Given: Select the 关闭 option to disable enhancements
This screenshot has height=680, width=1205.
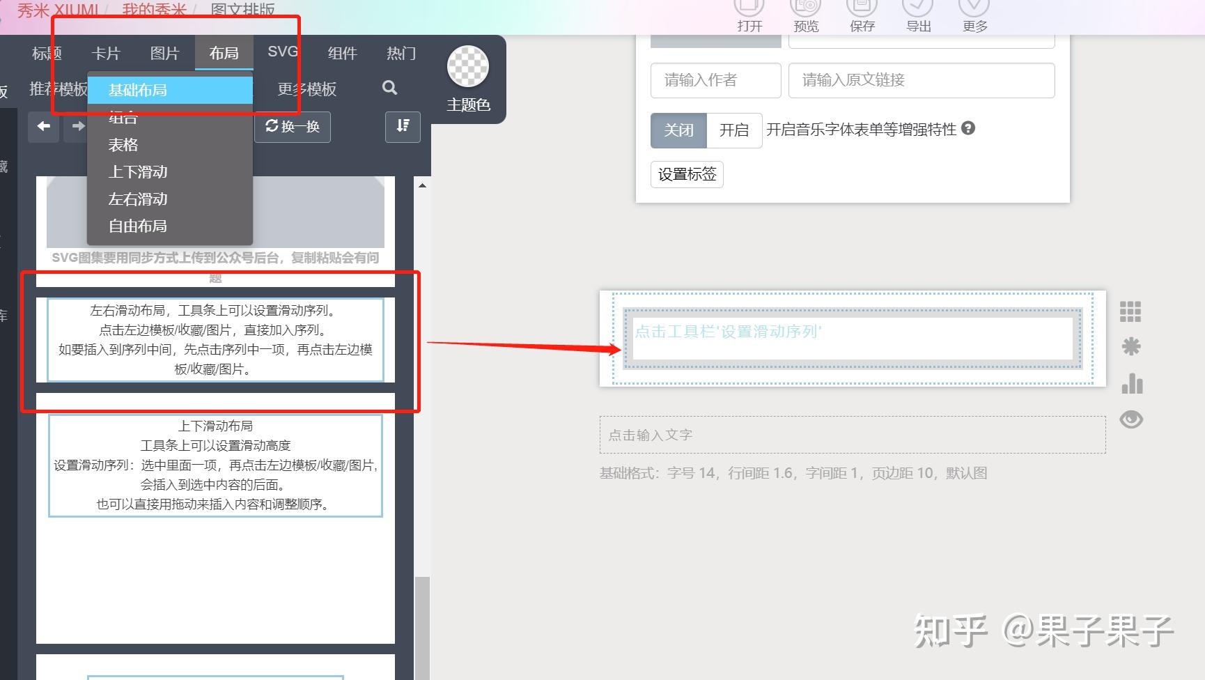Looking at the screenshot, I should pos(678,130).
